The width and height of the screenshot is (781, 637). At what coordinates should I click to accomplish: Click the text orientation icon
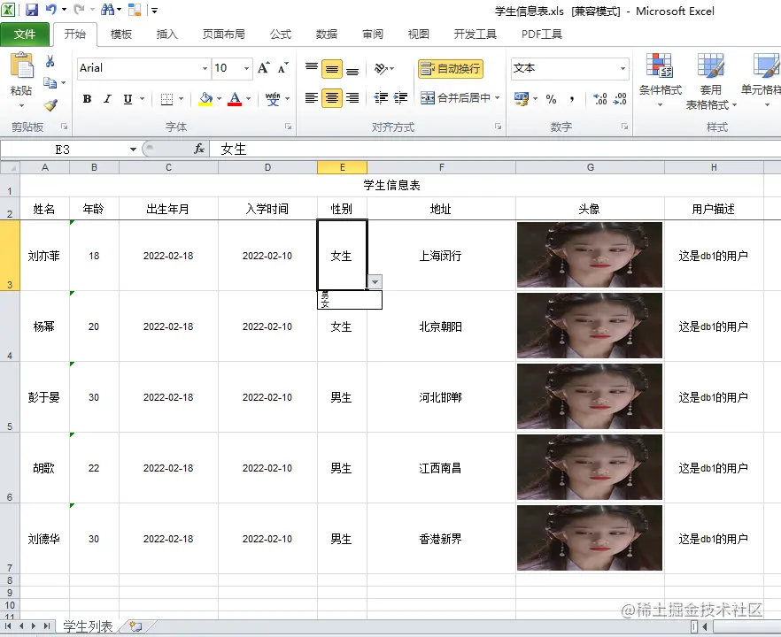point(381,68)
